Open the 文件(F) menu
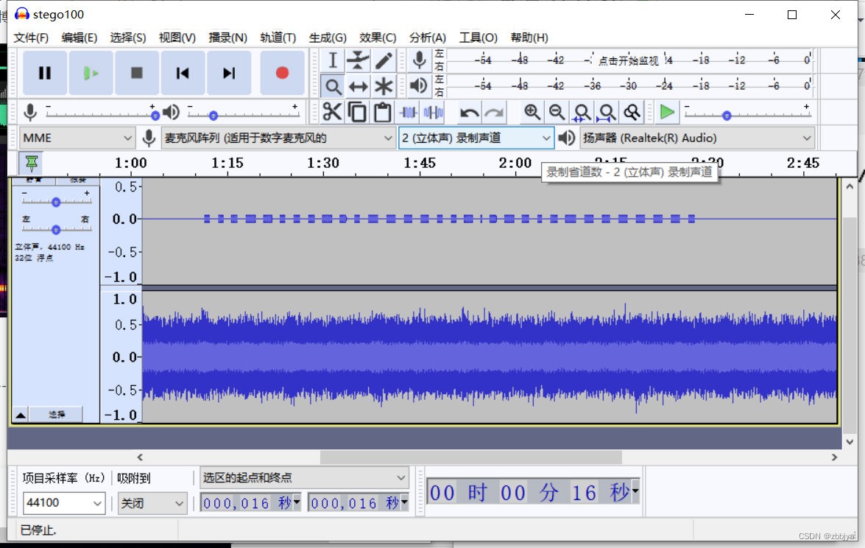 coord(31,38)
